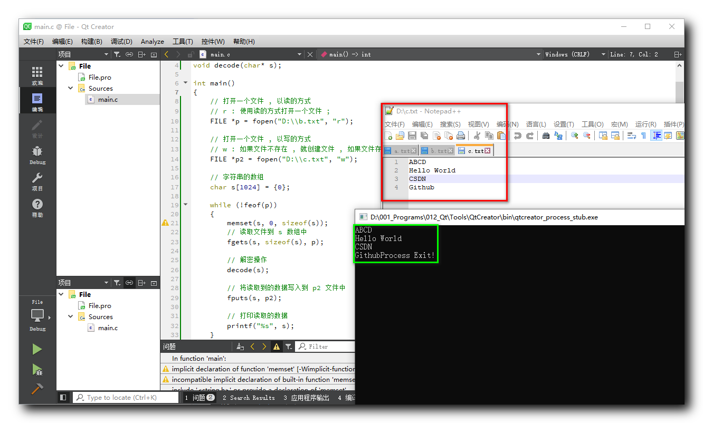Open the issues category filter dropdown
Screen dimensions: 703x423
coord(289,347)
